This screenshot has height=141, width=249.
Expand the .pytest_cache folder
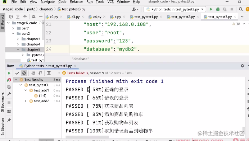coord(23,55)
